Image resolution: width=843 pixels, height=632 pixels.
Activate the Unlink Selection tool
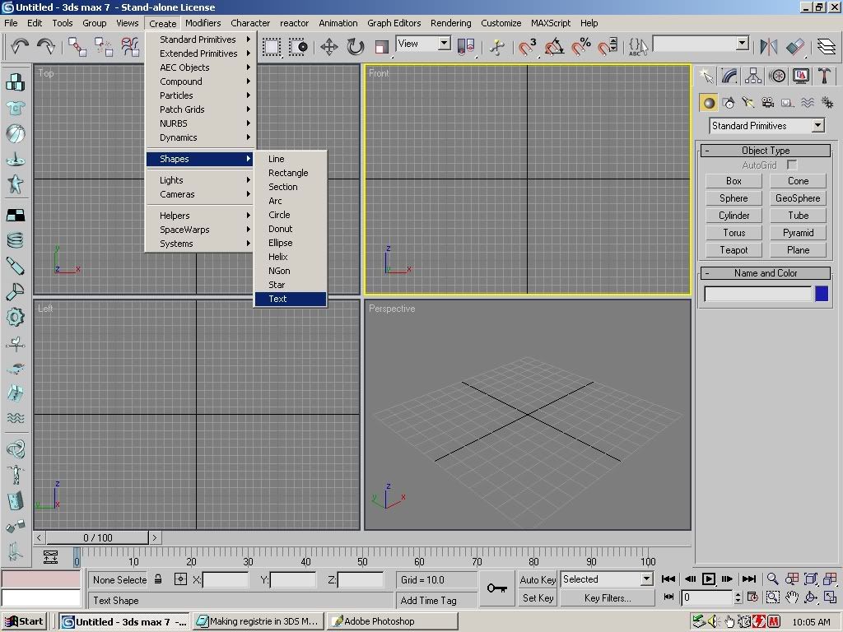tap(103, 47)
